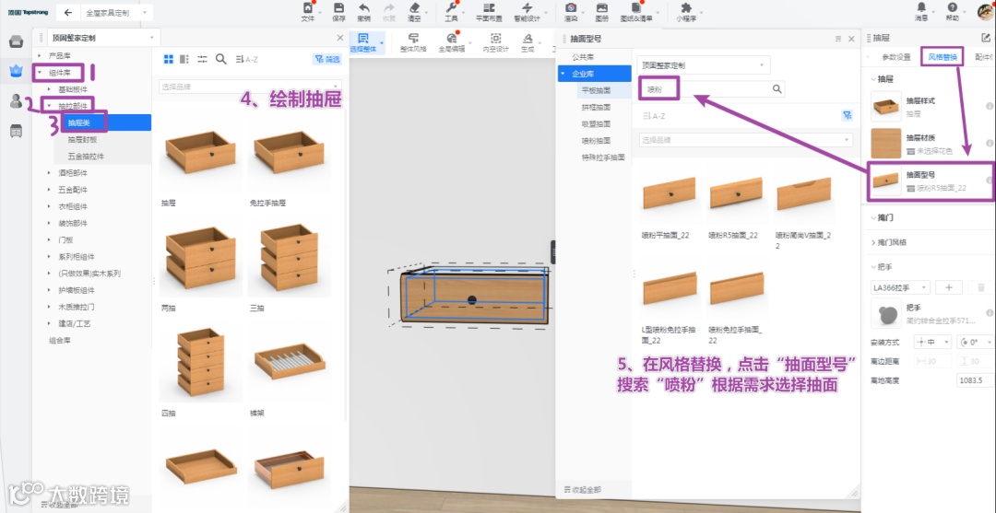Image resolution: width=996 pixels, height=513 pixels.
Task: Click 收起全部 in 抽面型号 panel
Action: (582, 490)
